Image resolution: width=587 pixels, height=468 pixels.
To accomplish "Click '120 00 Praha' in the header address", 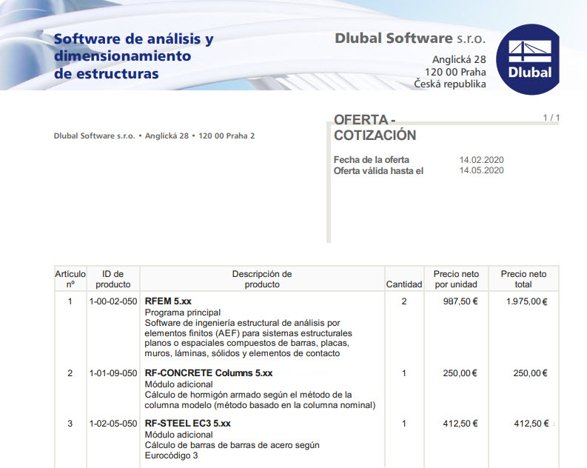I will 455,72.
